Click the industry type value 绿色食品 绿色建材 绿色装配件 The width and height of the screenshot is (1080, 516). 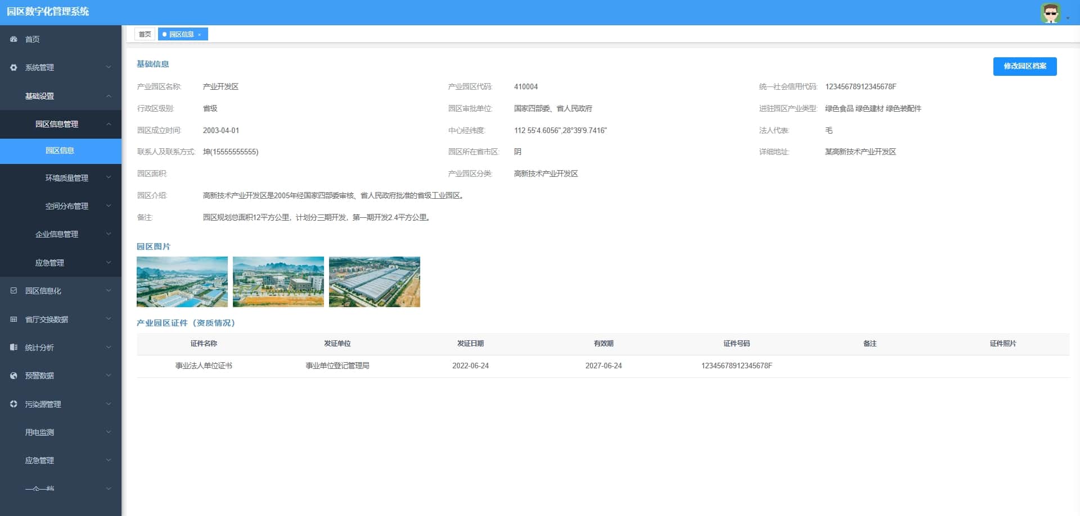[873, 109]
